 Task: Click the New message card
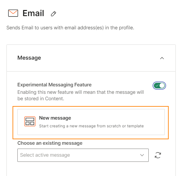pos(91,122)
